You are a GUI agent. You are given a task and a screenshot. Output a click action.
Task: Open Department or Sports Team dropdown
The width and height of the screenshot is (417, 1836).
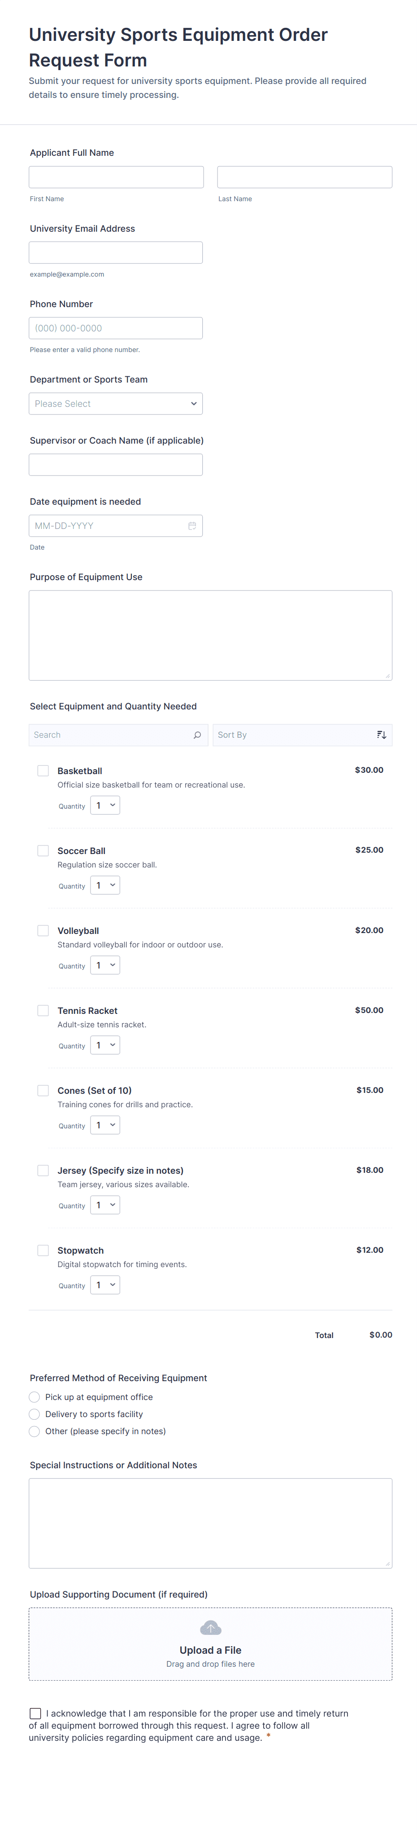point(116,403)
